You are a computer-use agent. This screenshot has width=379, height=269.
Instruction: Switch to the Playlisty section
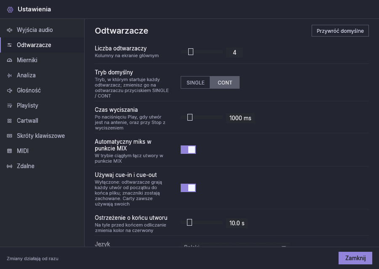(x=42, y=105)
